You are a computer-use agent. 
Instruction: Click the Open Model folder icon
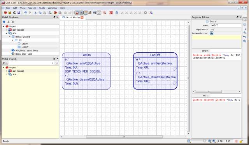pos(10,13)
